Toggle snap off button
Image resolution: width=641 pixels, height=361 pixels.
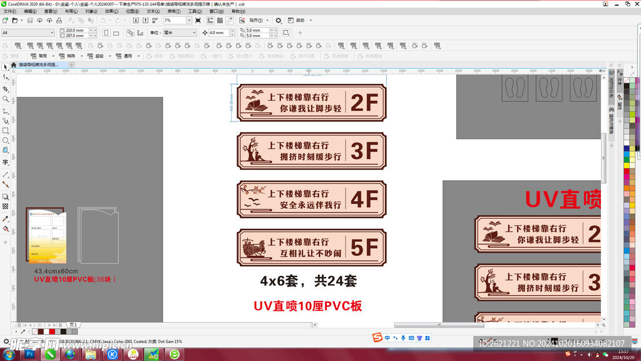click(x=242, y=20)
